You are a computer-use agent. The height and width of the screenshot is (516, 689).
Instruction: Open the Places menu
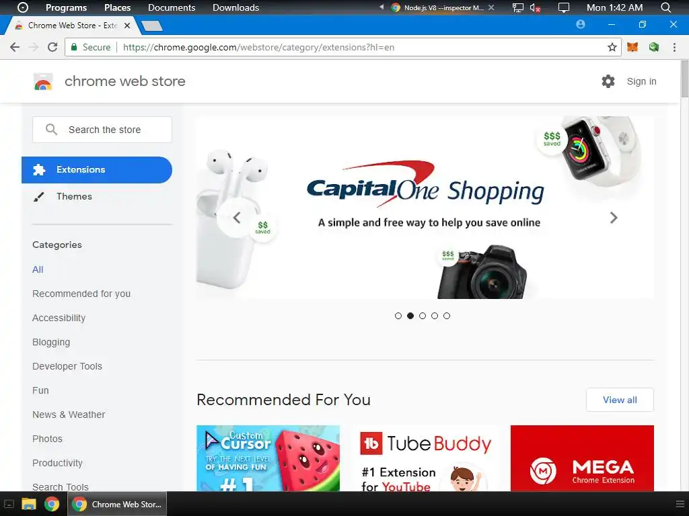[x=117, y=7]
